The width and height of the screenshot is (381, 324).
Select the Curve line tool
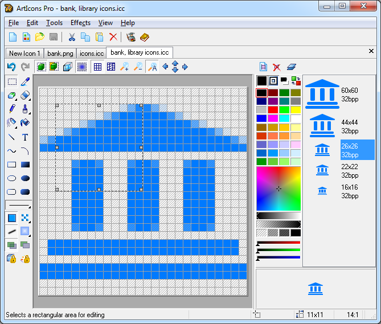tap(12, 151)
